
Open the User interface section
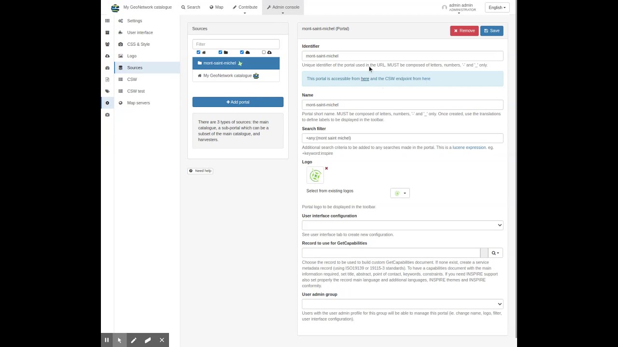(140, 32)
